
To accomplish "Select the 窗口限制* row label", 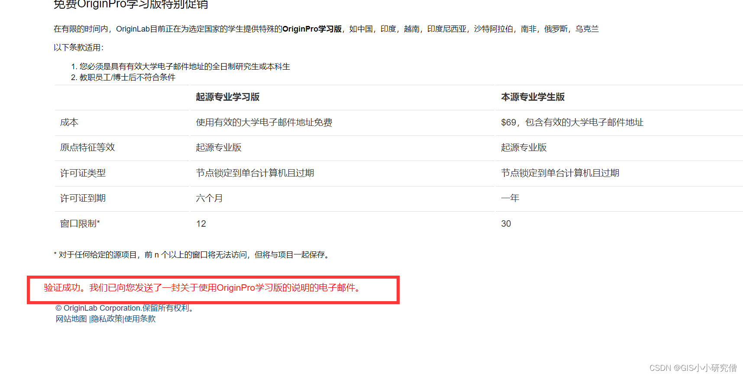I will coord(80,224).
